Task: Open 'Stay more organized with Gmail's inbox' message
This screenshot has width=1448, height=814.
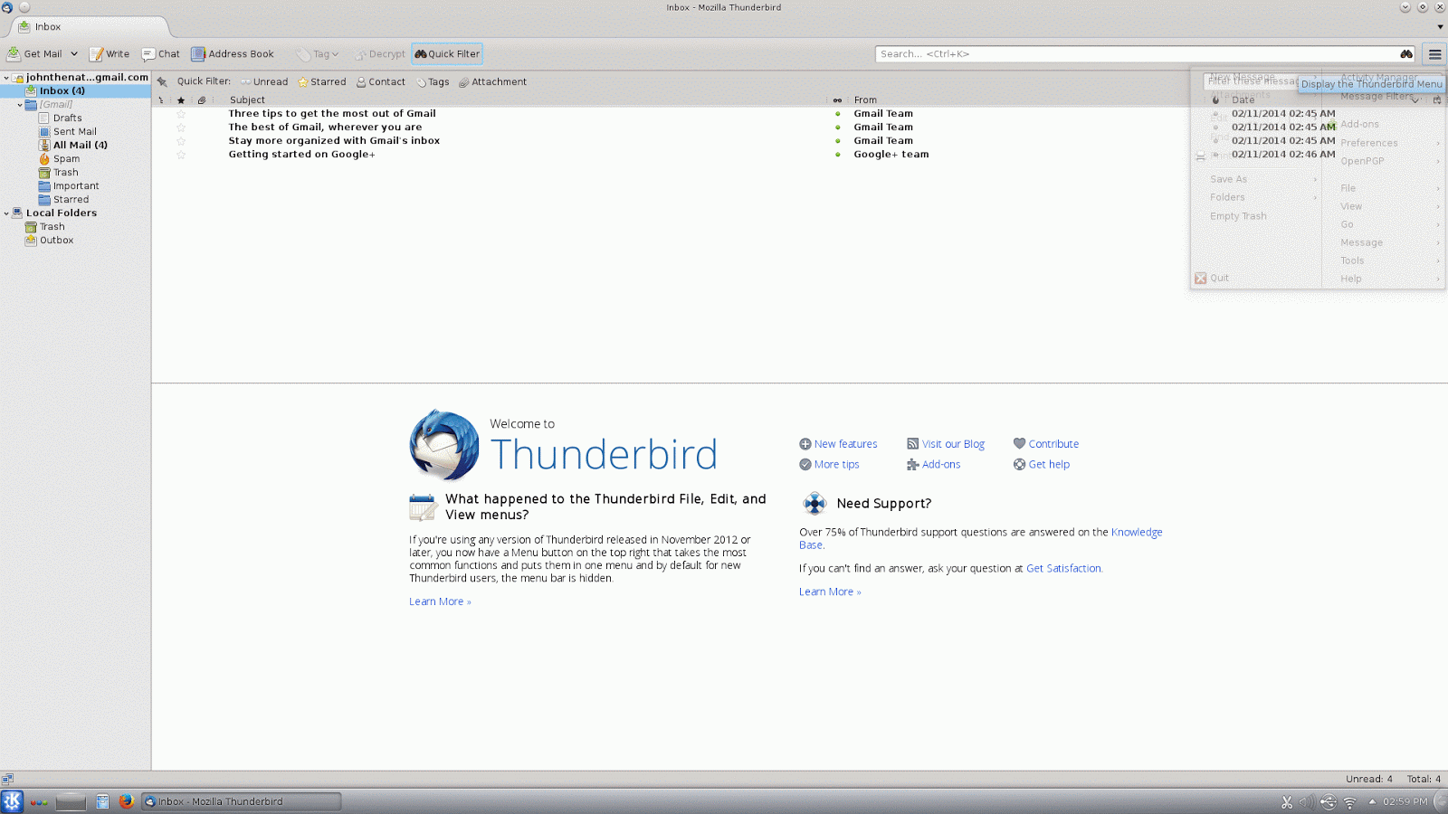Action: 334,141
